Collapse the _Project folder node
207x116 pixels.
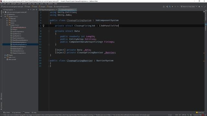coord(5,16)
